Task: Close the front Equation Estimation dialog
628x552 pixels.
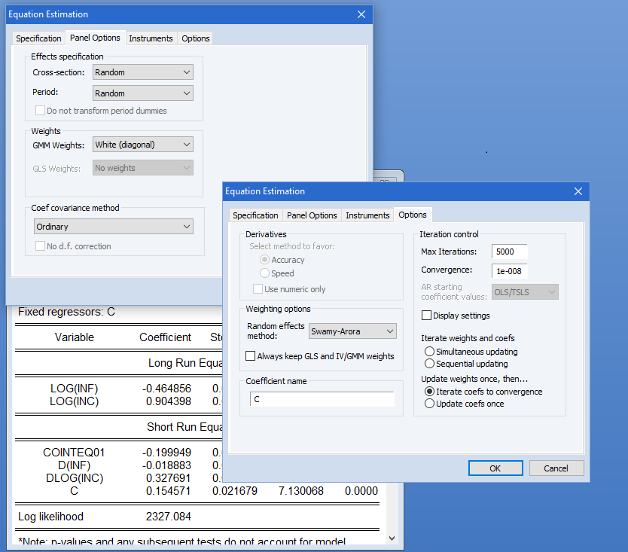Action: (578, 191)
